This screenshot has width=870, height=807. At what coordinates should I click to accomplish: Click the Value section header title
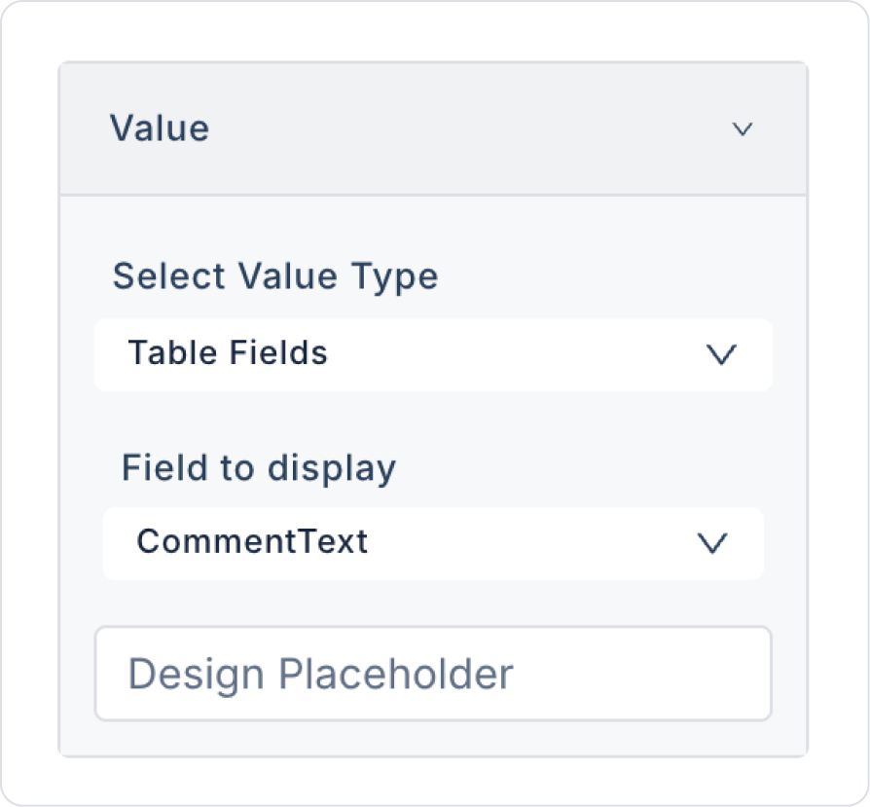[x=160, y=128]
